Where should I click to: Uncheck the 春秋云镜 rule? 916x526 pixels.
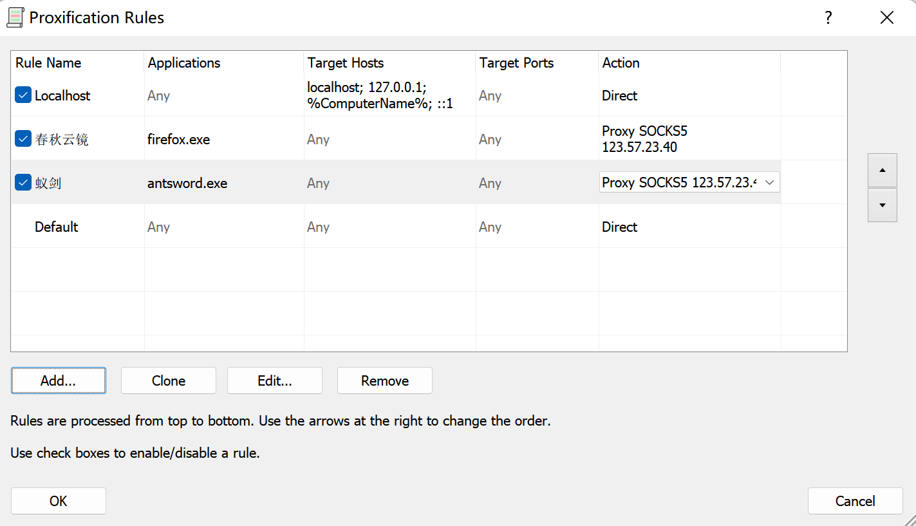[23, 139]
